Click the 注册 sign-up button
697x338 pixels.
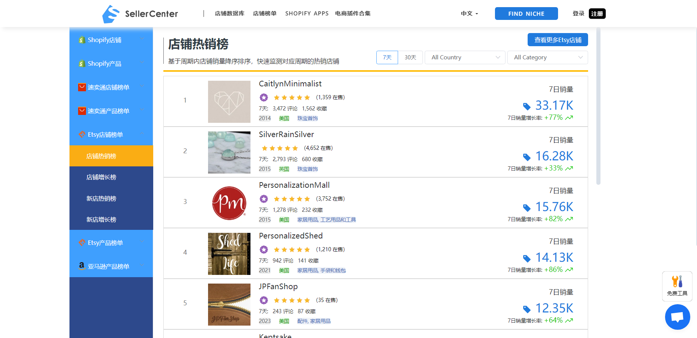pyautogui.click(x=597, y=14)
